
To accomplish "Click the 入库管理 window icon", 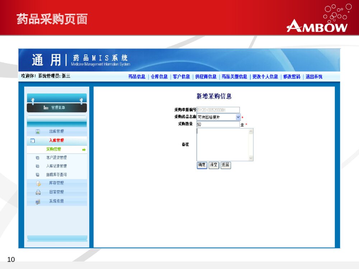I will tap(33, 141).
